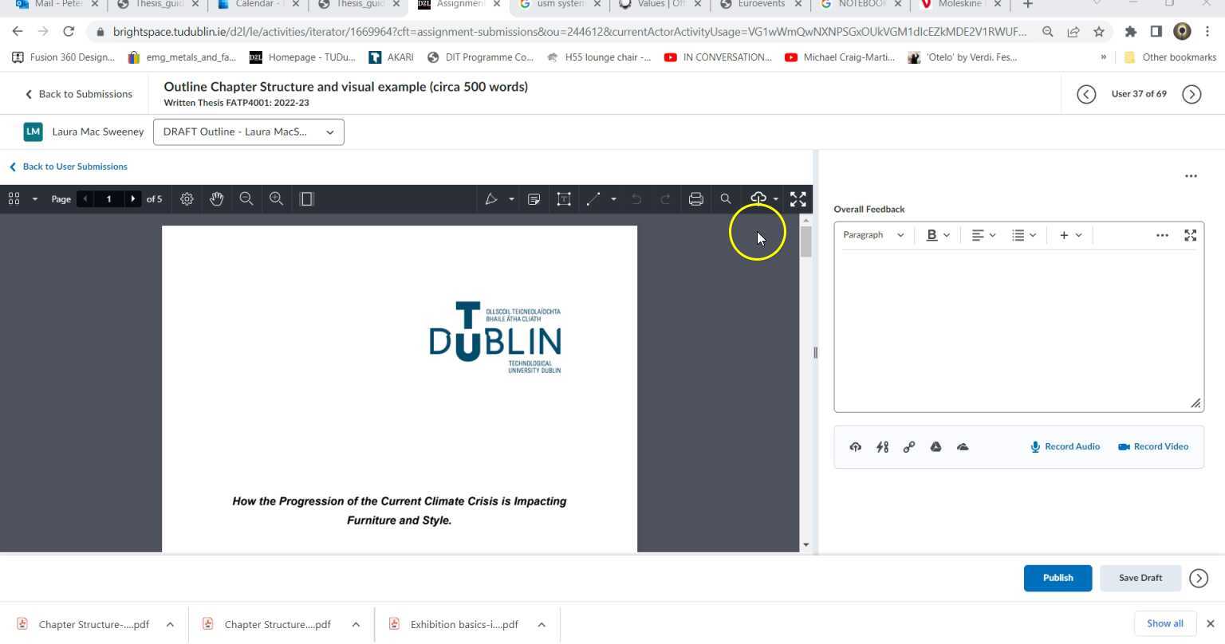Zoom in on the PDF document
The width and height of the screenshot is (1225, 644).
point(276,199)
